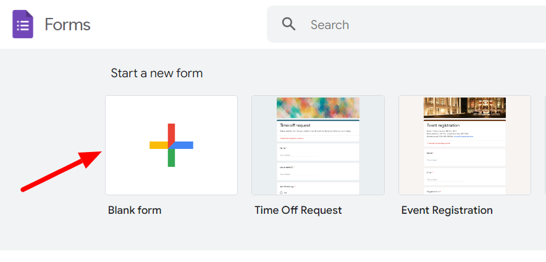Click the blue link in Event registration preview
Image resolution: width=546 pixels, height=262 pixels.
pyautogui.click(x=464, y=137)
